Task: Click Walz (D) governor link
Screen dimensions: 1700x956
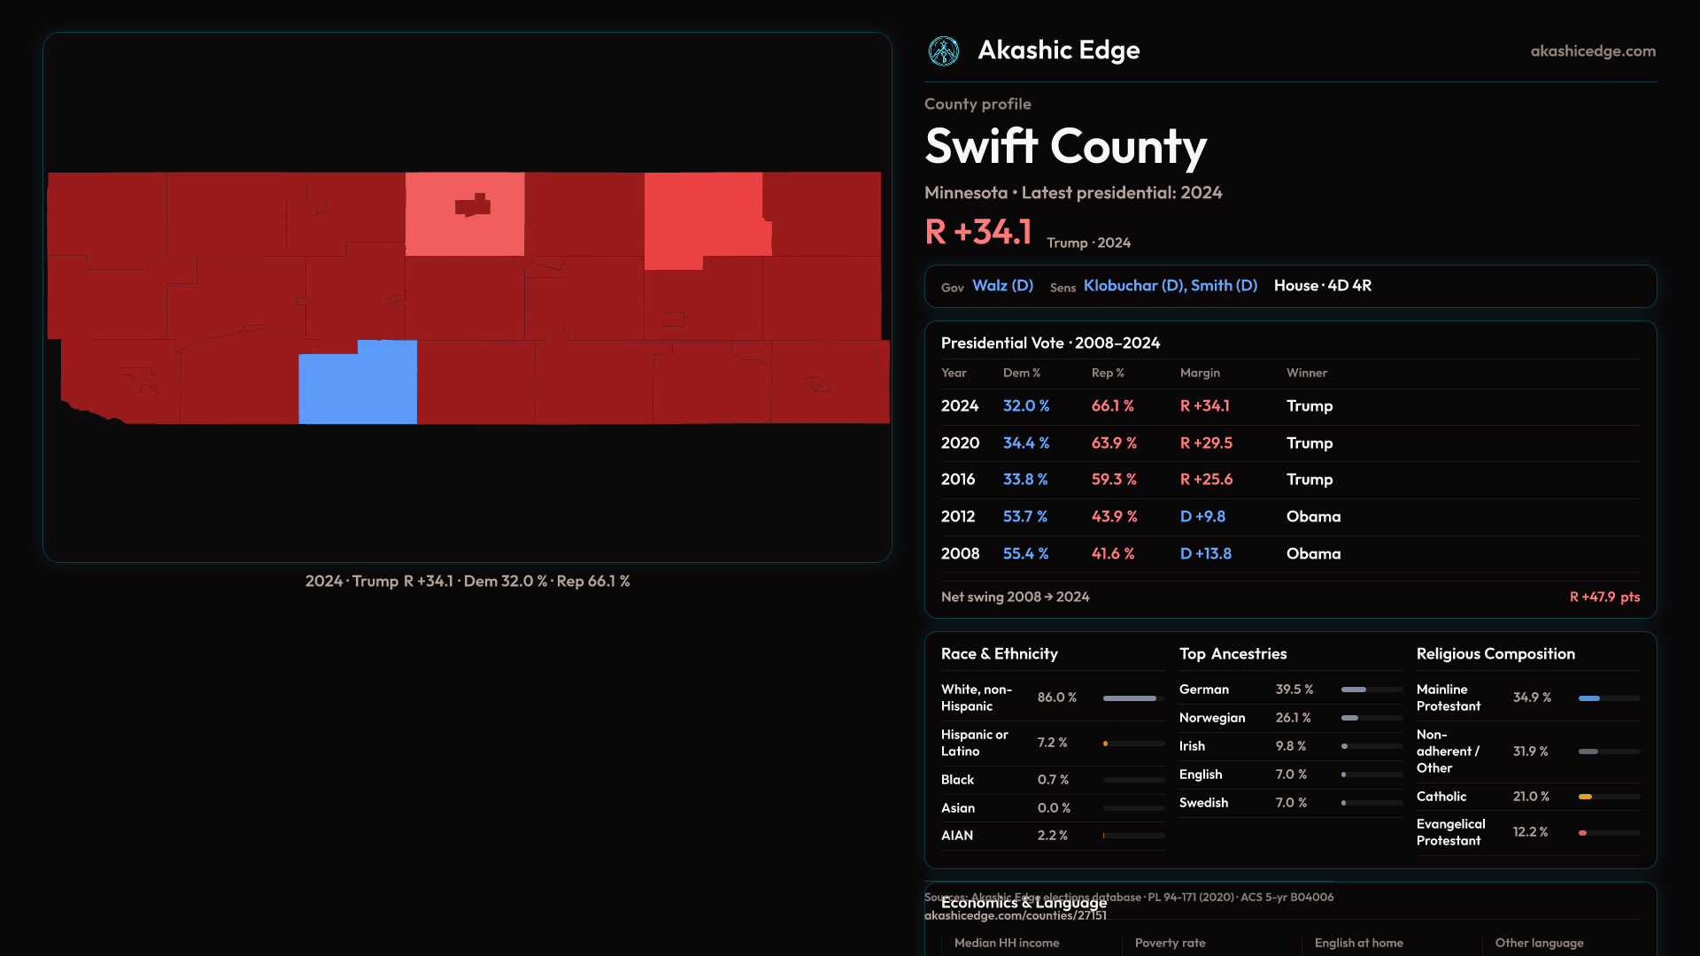Action: tap(1002, 286)
